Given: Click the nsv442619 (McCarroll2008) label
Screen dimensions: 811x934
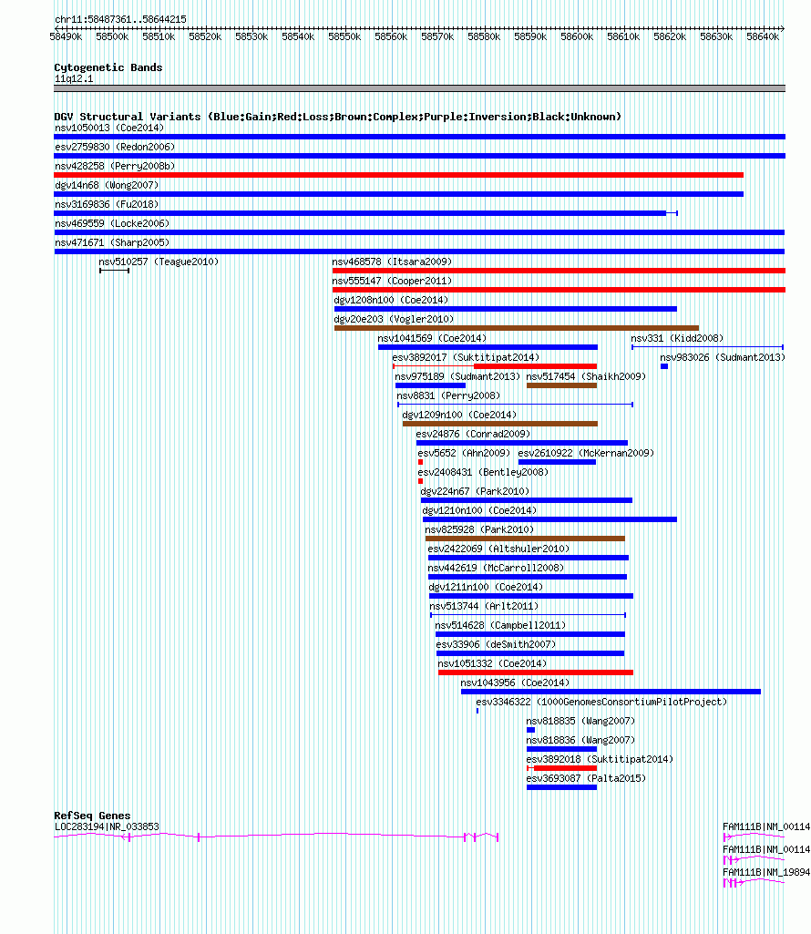Looking at the screenshot, I should pyautogui.click(x=496, y=567).
